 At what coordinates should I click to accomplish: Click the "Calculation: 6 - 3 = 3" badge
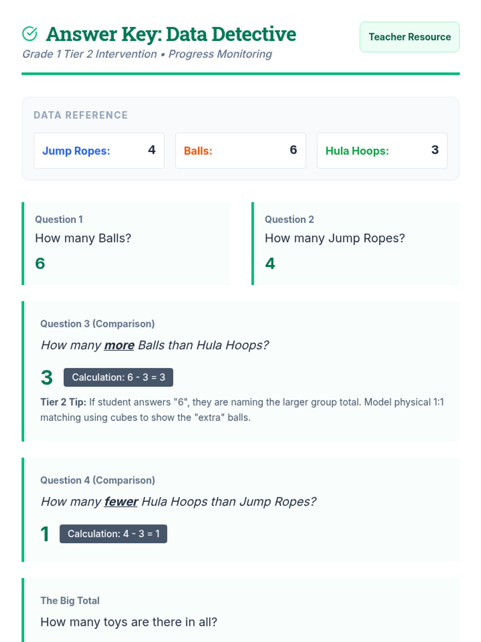click(x=118, y=377)
